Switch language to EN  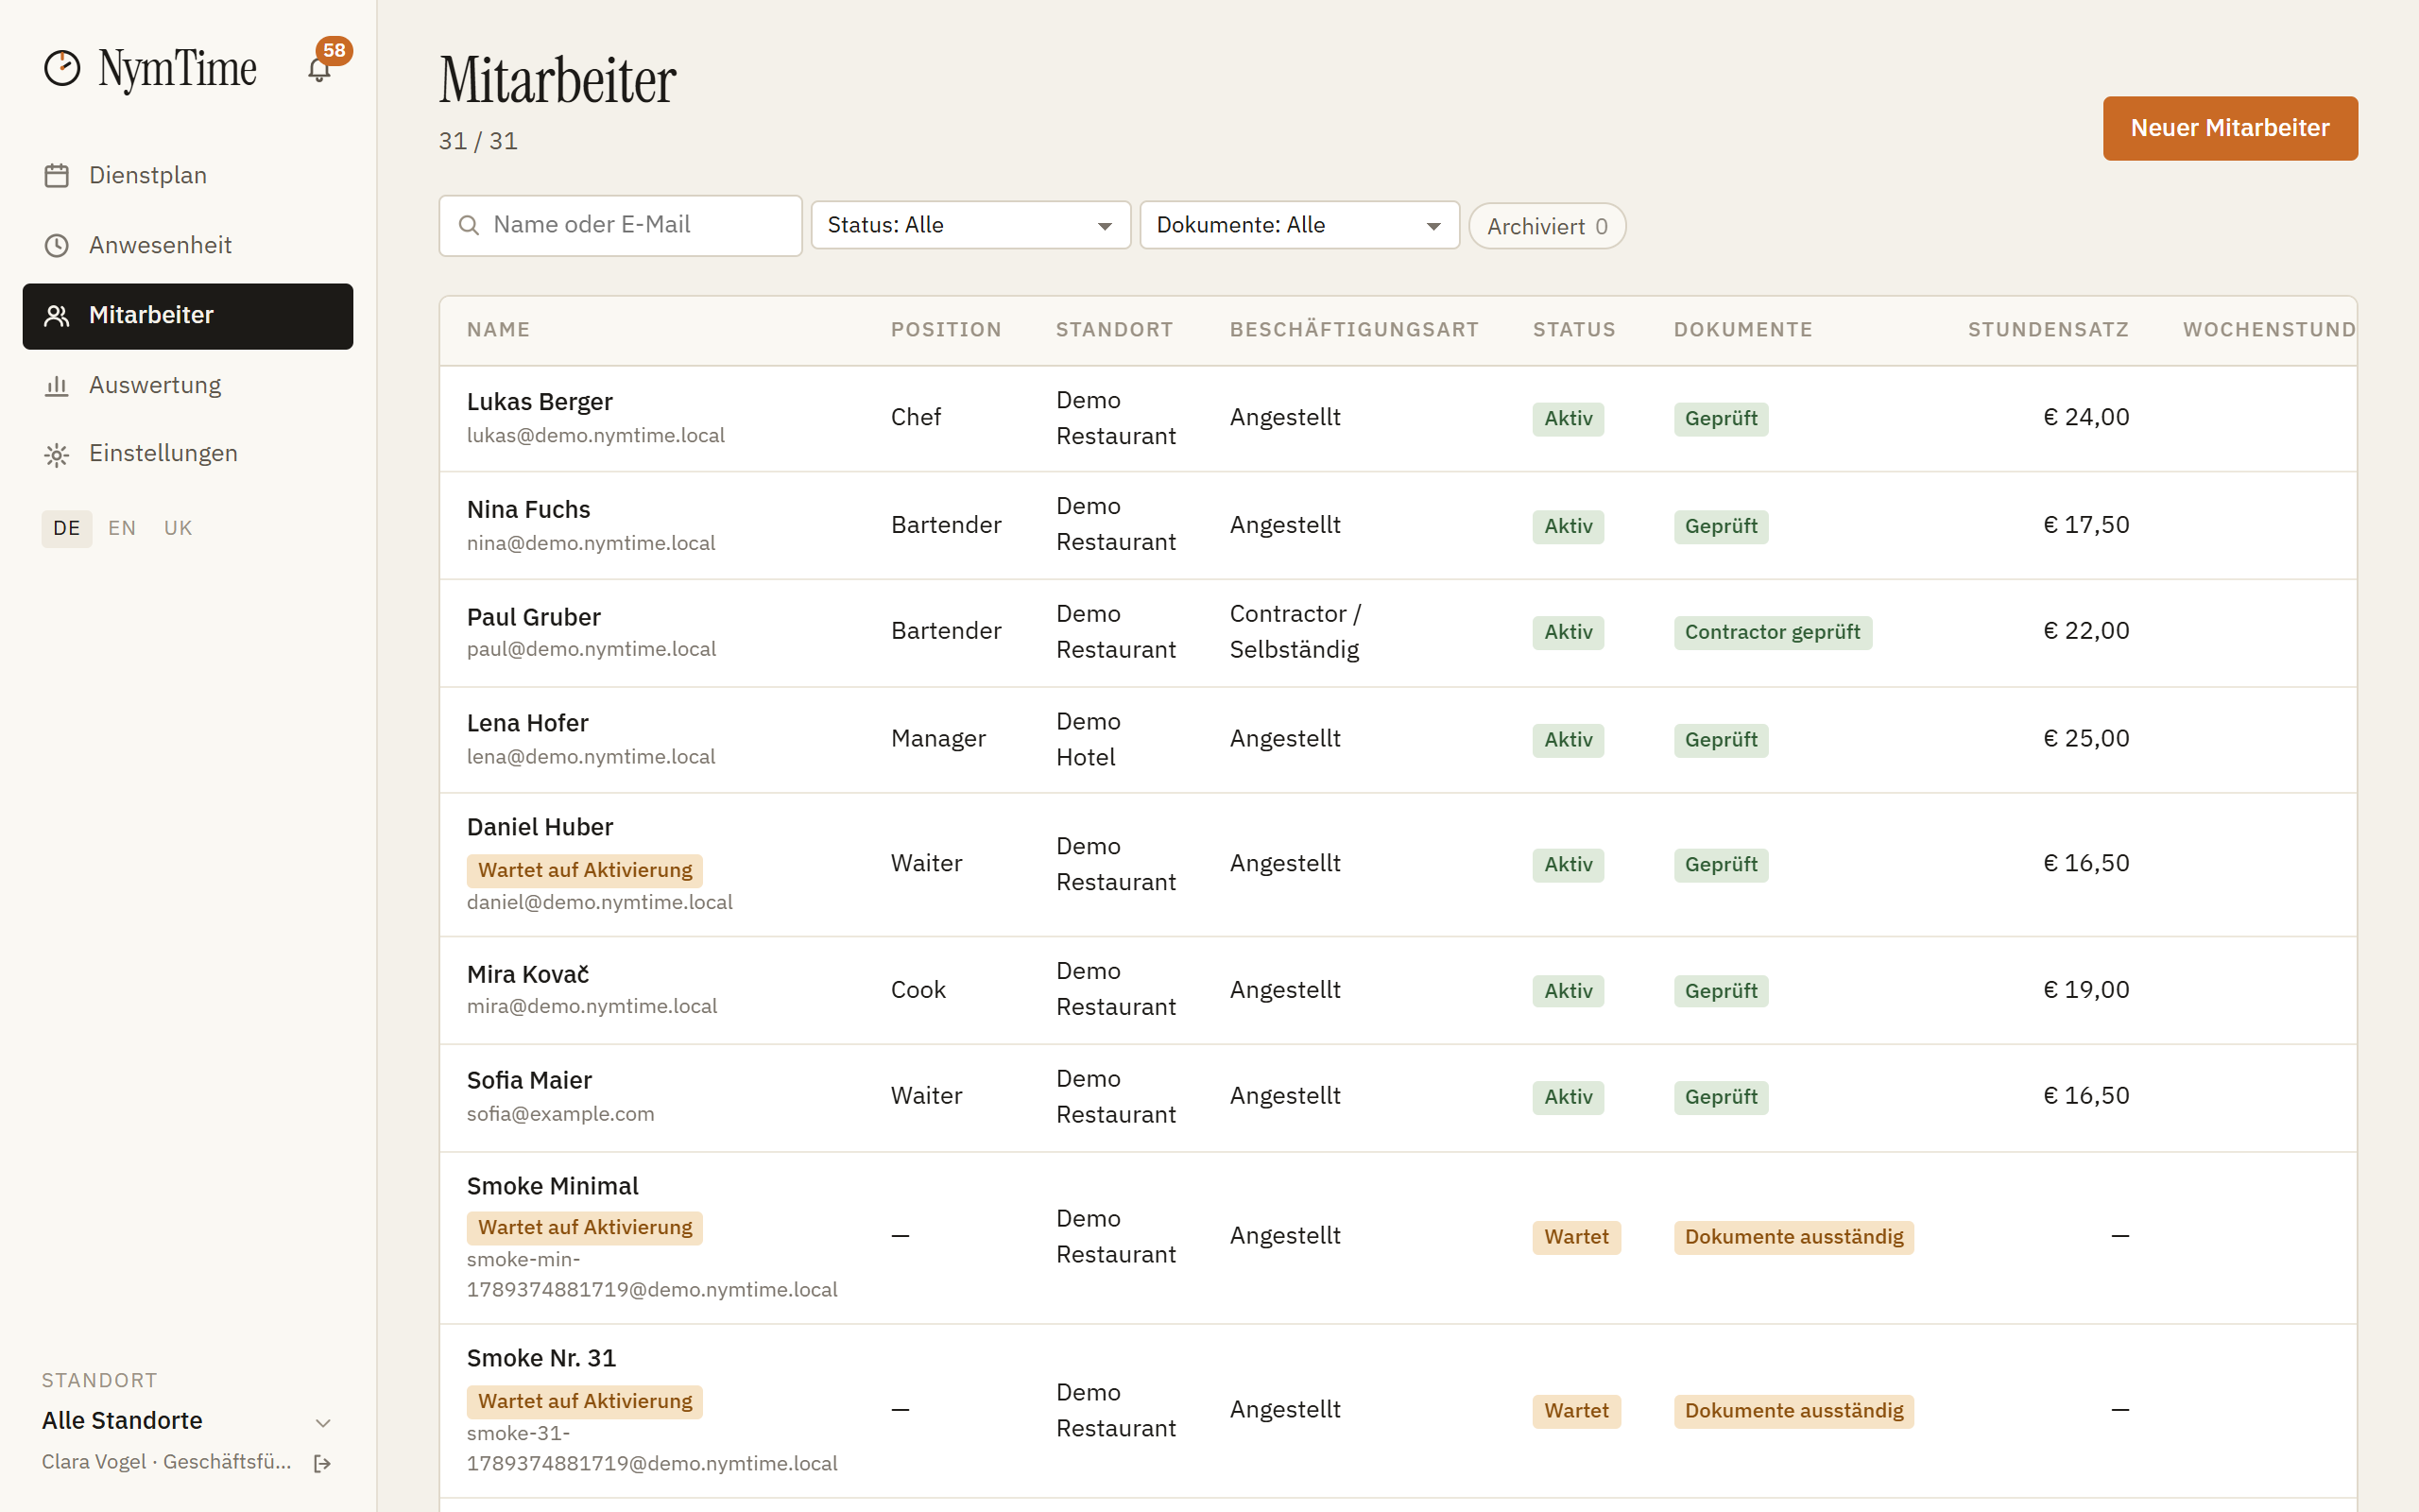click(122, 528)
